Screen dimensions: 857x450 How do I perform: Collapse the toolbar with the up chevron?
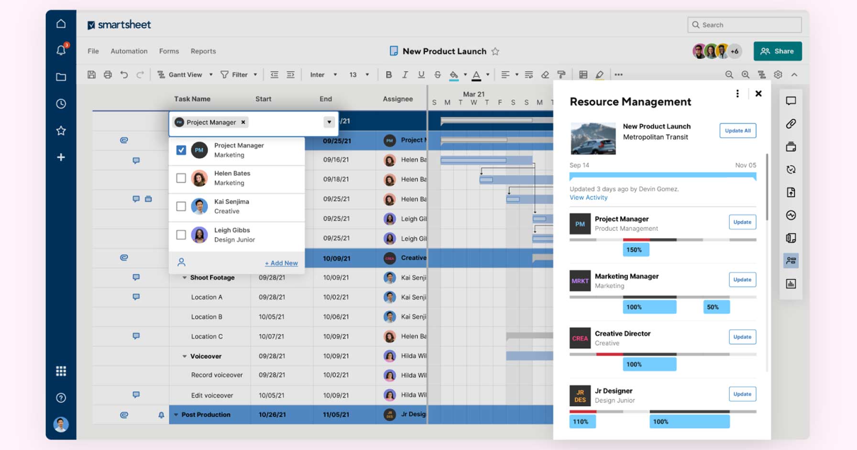click(794, 75)
